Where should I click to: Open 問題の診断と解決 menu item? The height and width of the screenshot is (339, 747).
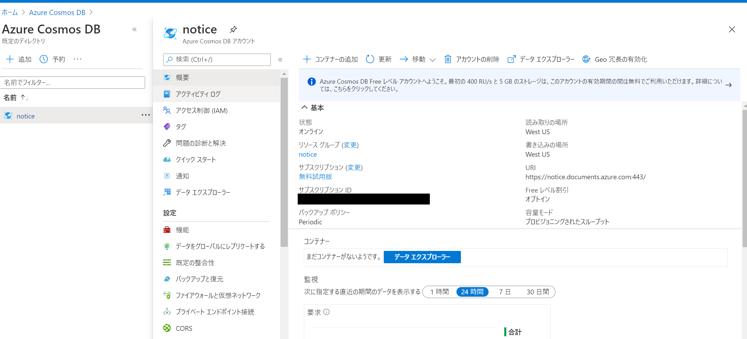coord(216,143)
